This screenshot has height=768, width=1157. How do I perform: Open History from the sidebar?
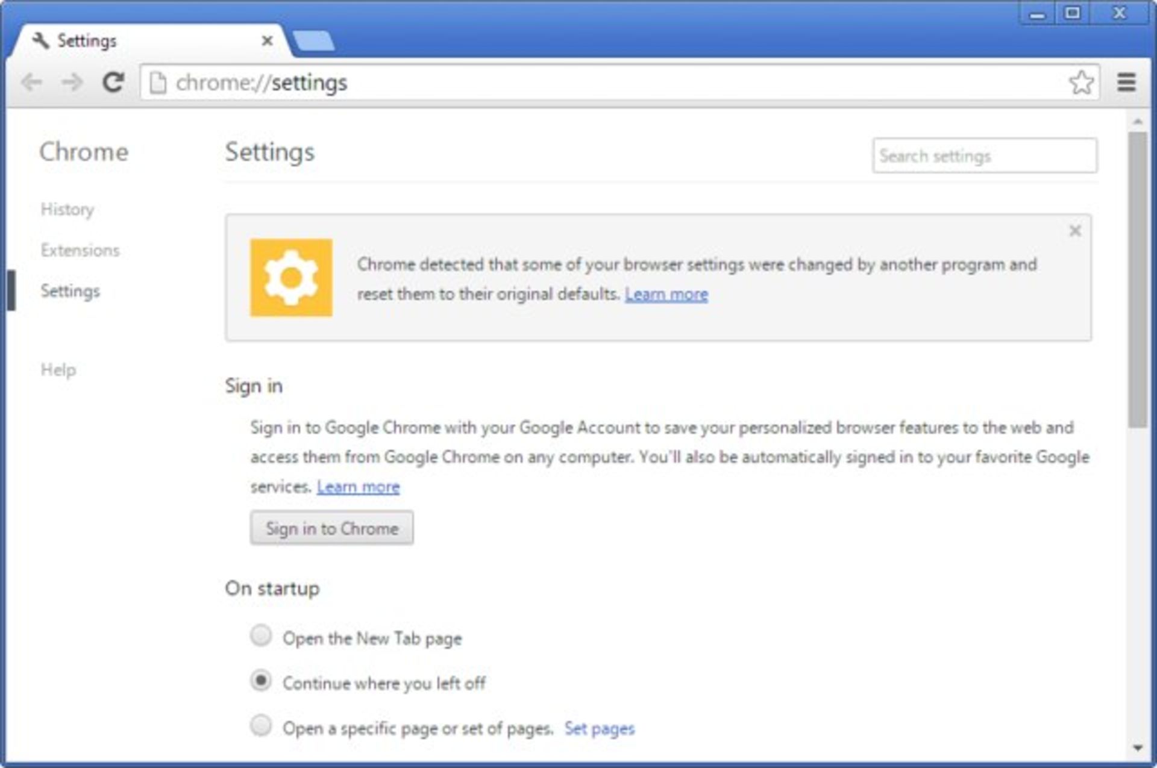(x=67, y=210)
